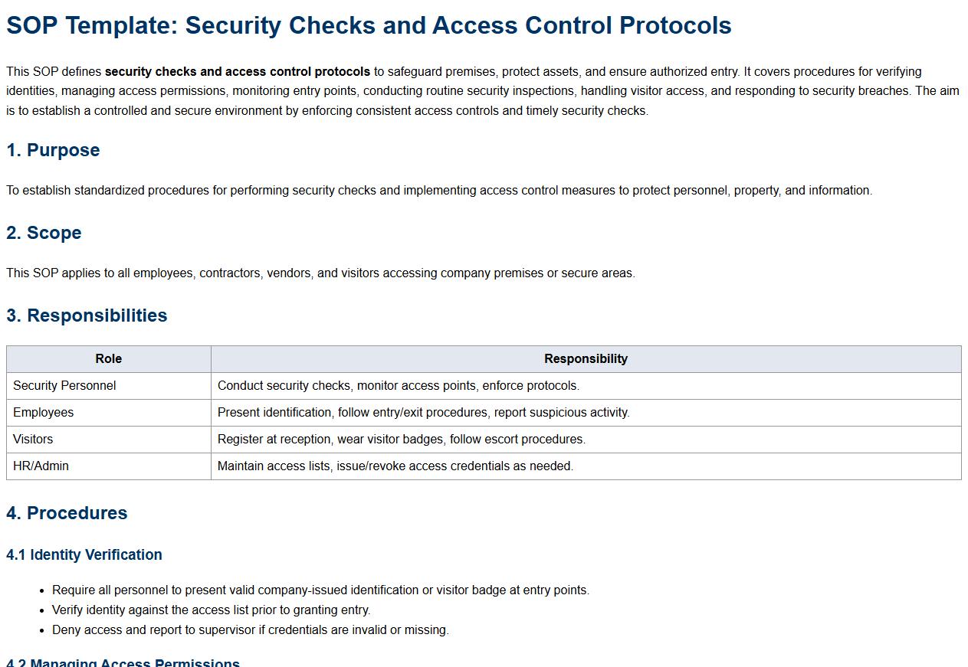Screen dimensions: 968x667
Task: Click the 'Responsibility' table column header
Action: (586, 358)
